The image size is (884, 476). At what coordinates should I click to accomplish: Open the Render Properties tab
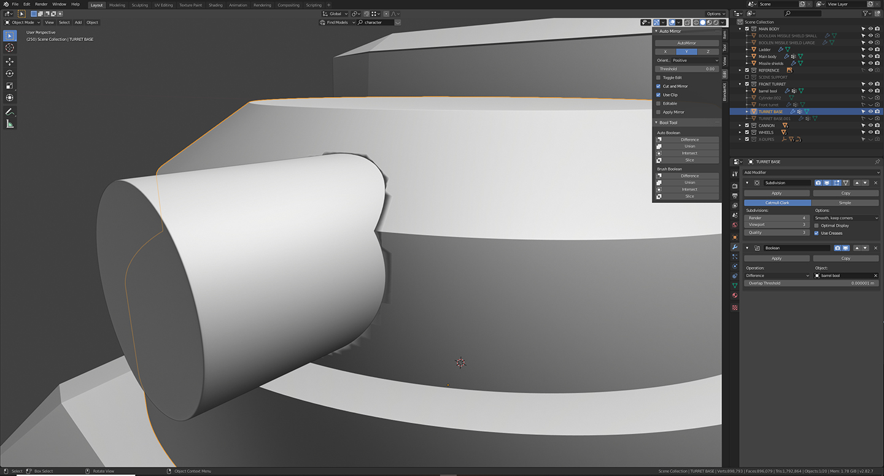[x=734, y=185]
